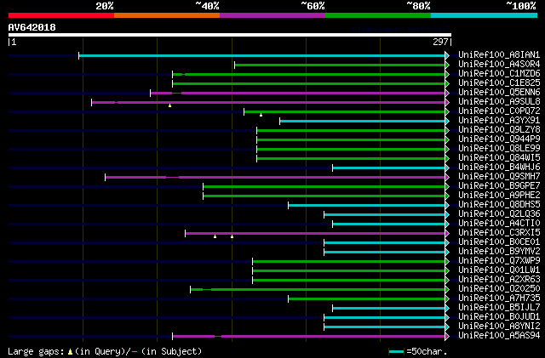Click the orange ~40% identity legend segment
The width and height of the screenshot is (545, 358).
coord(167,15)
